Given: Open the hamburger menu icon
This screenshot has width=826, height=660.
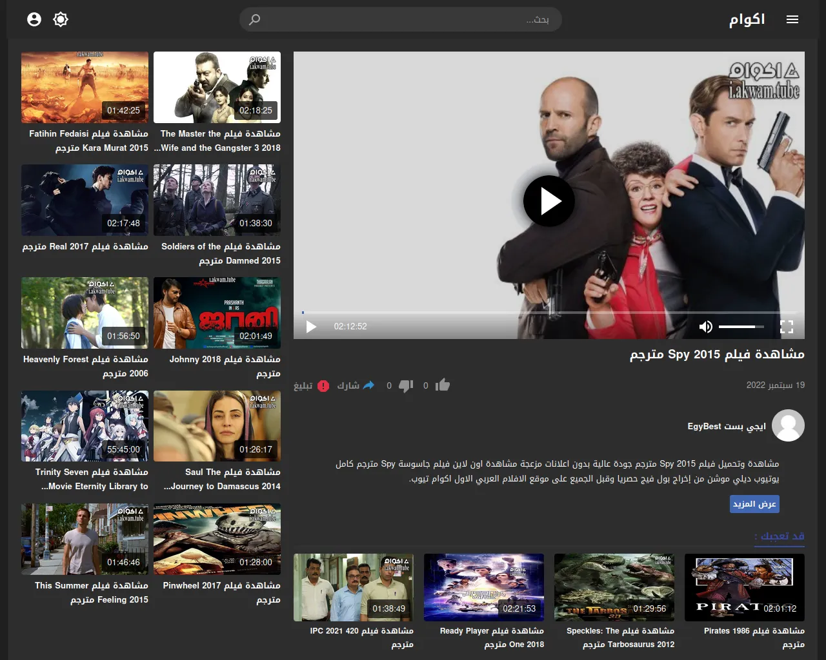Looking at the screenshot, I should 792,19.
